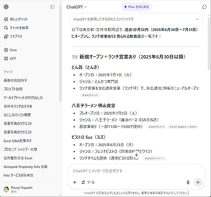
Task: Open the second 風景写真のリクエスト chat
Action: point(18,132)
